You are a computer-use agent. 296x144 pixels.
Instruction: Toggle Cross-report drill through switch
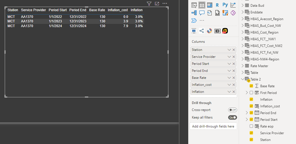[x=232, y=110]
